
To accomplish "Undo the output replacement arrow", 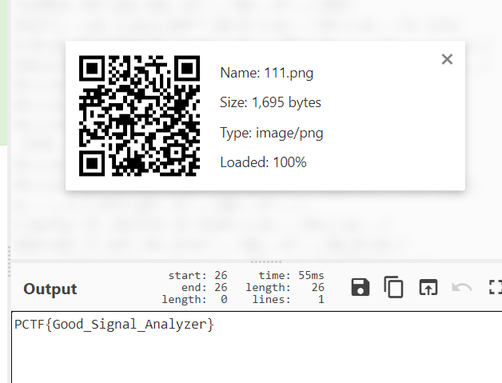I will coord(462,287).
